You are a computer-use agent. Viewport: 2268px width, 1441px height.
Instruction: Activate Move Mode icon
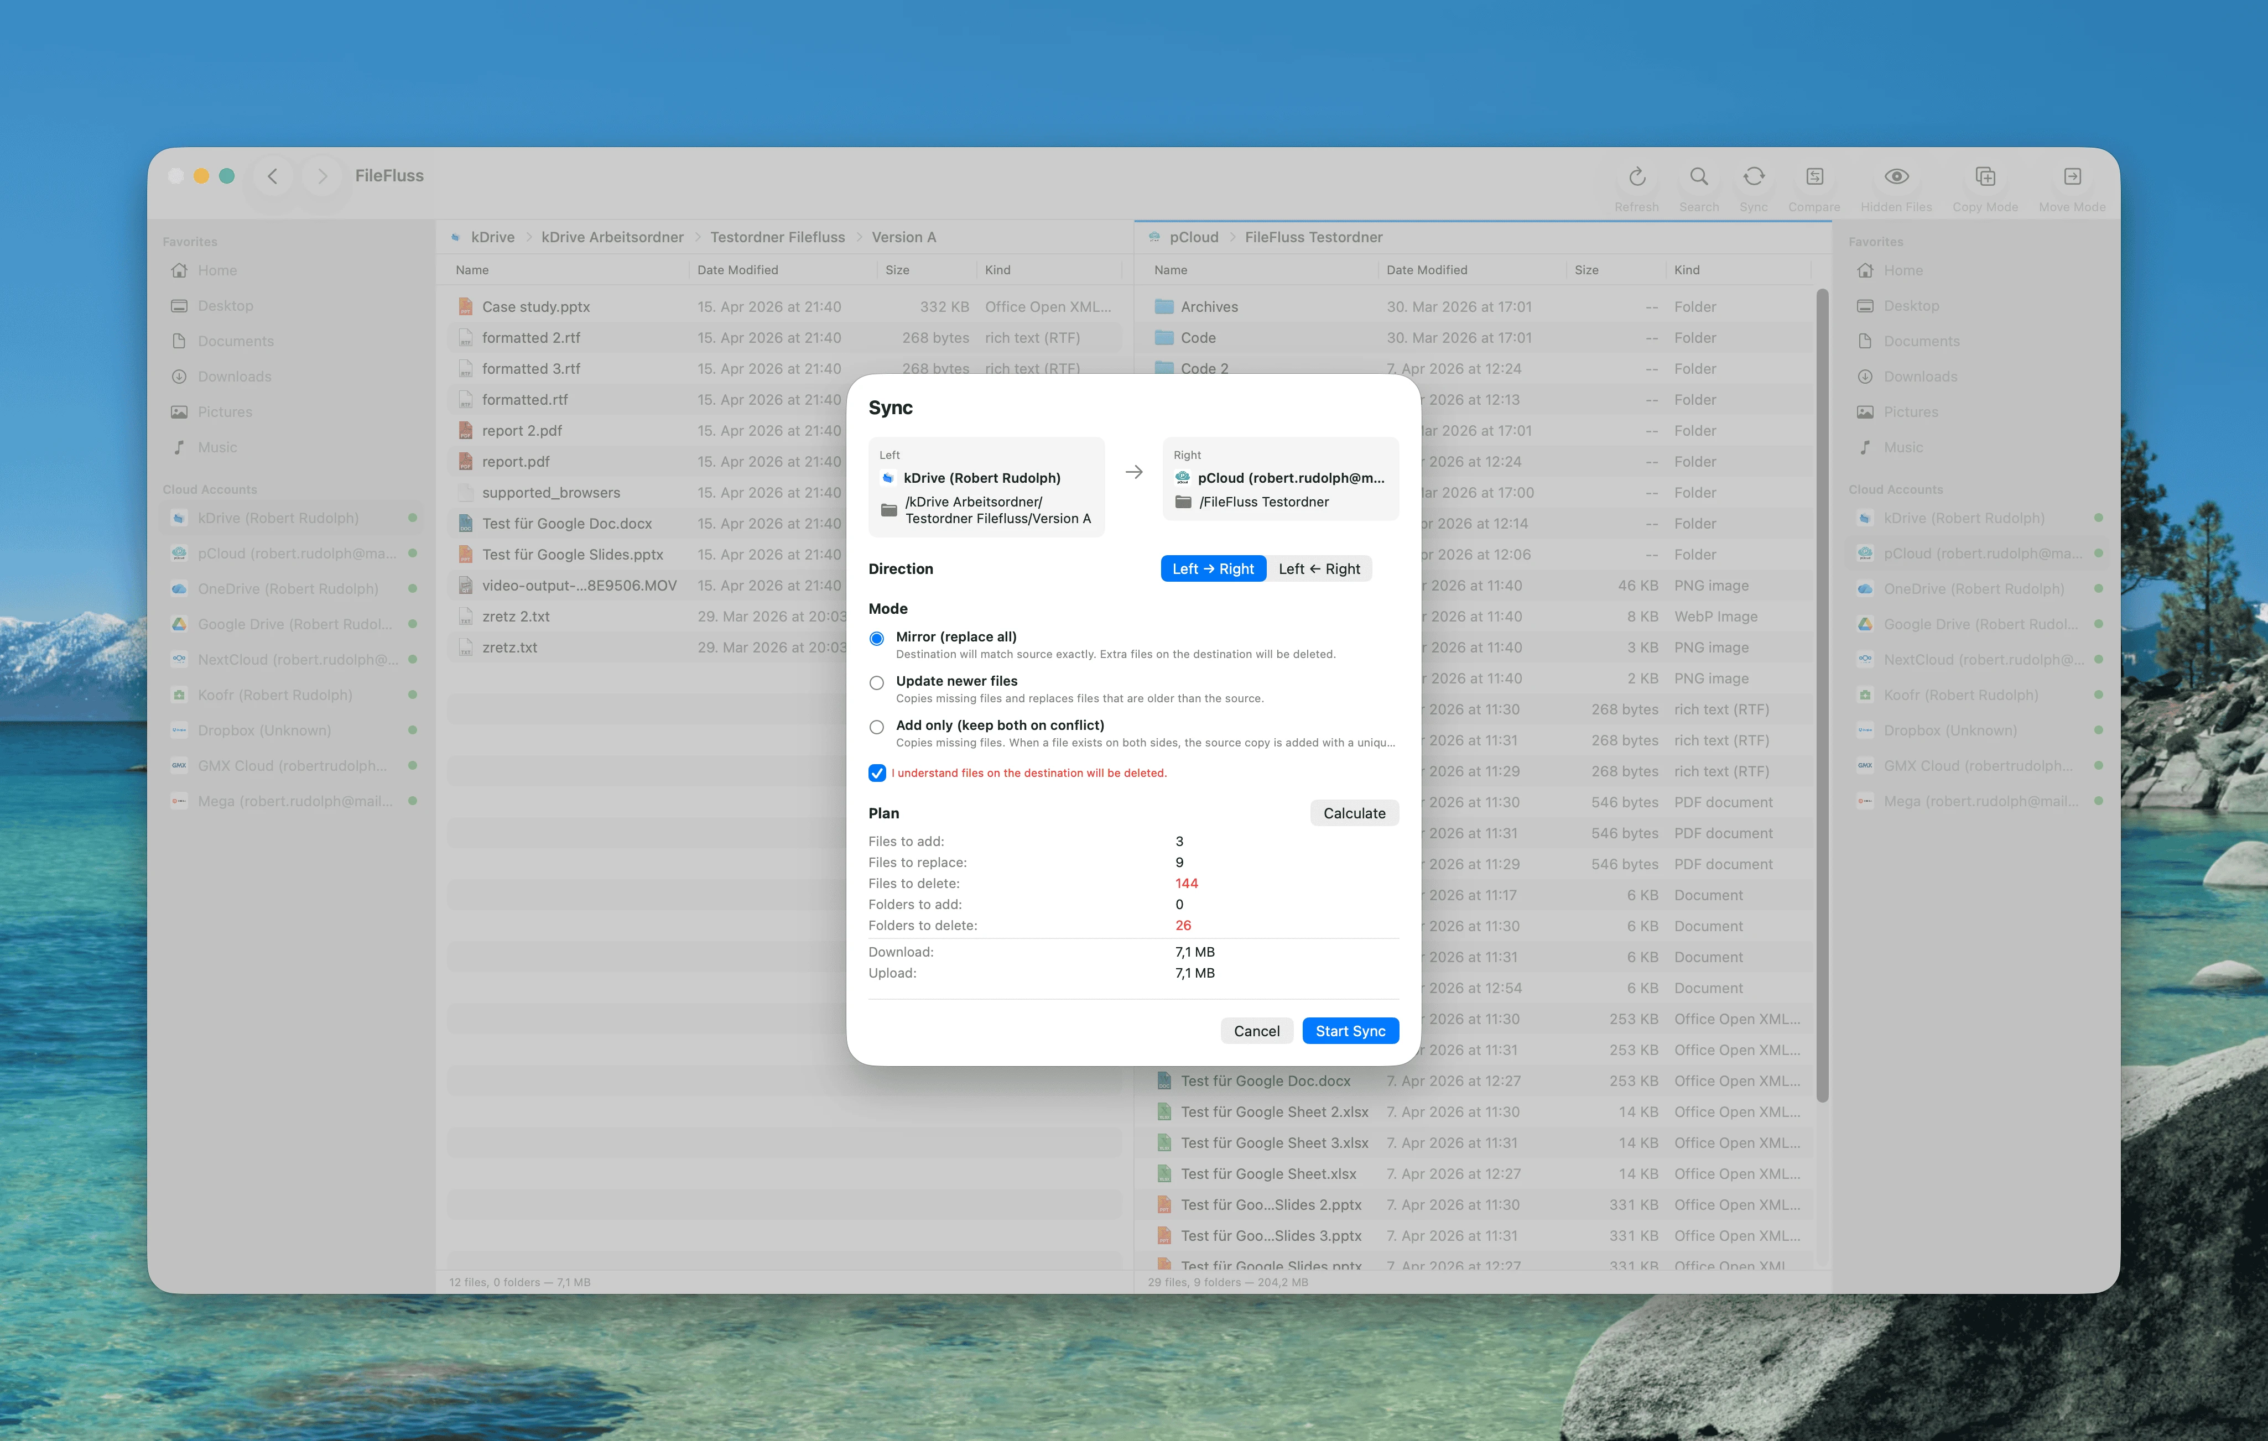click(x=2072, y=177)
